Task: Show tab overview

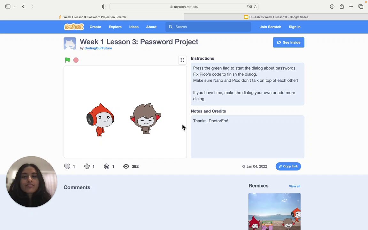Action: pos(361,7)
